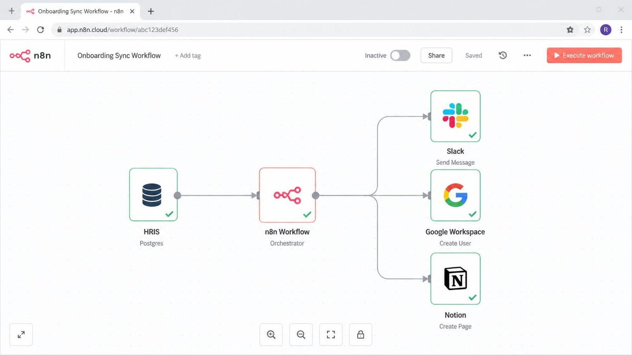View site security lock icon
632x355 pixels.
click(x=59, y=30)
